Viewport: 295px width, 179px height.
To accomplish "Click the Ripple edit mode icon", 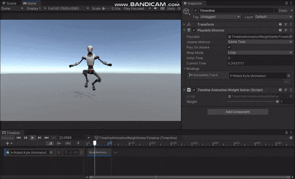I will 59,143.
